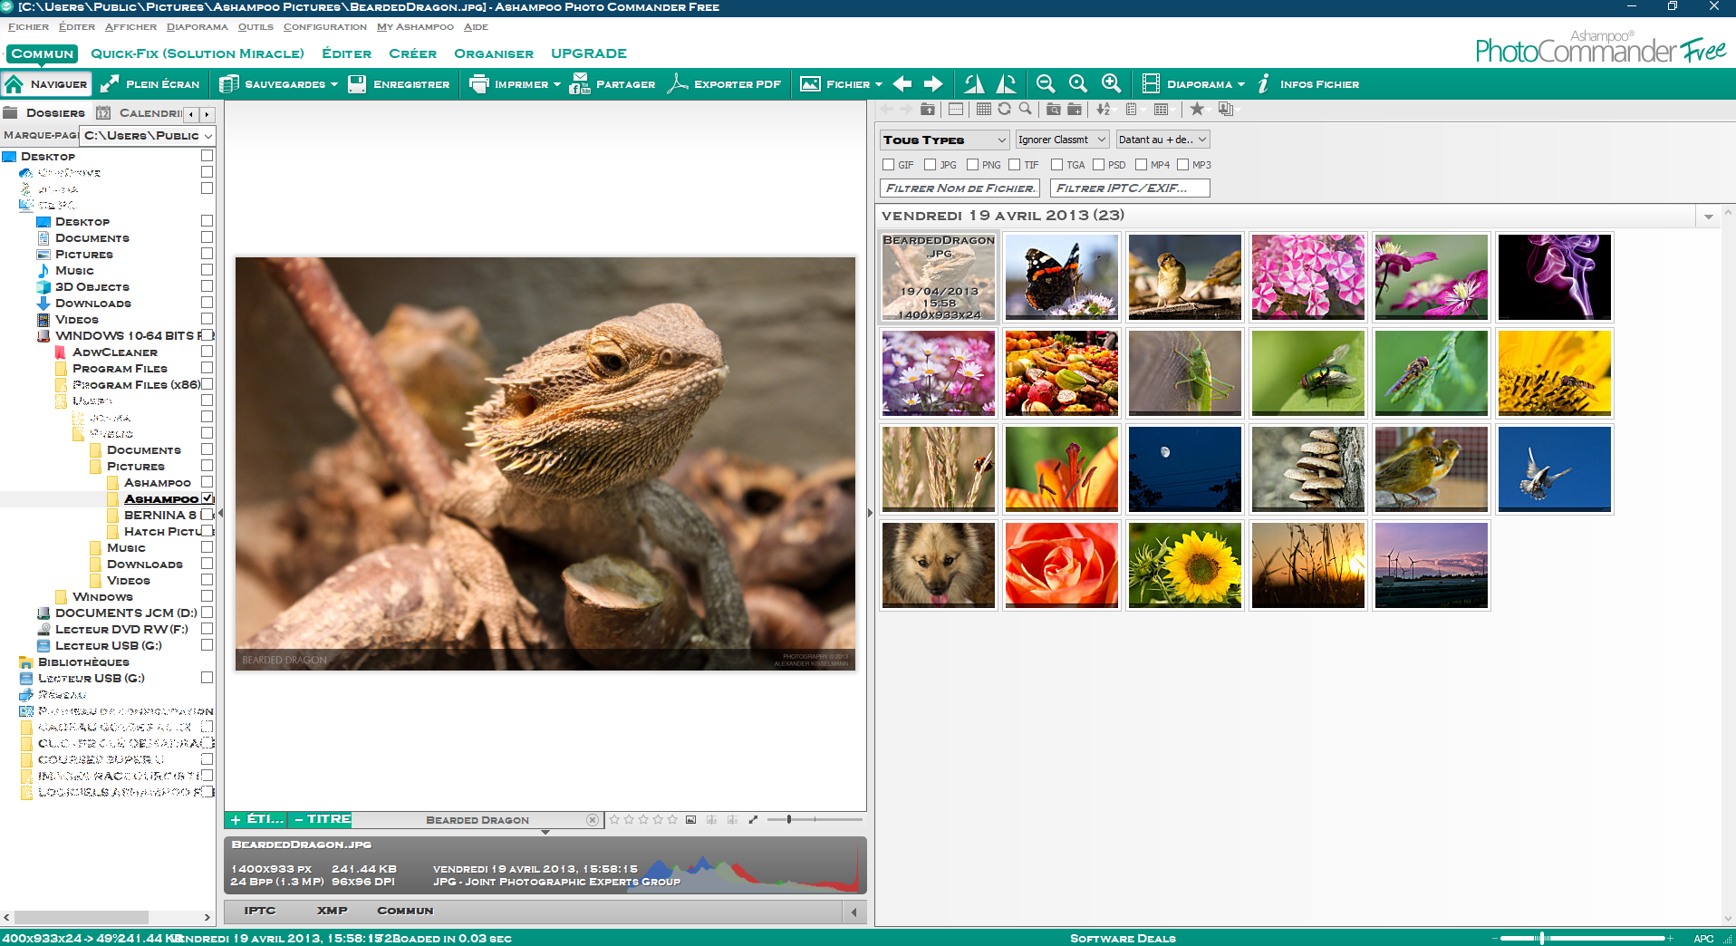1736x946 pixels.
Task: Click the zoom in magnifier icon
Action: click(1111, 84)
